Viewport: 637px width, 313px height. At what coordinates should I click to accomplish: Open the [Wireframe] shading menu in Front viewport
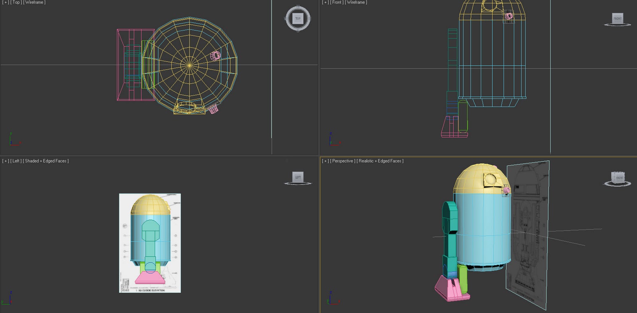(x=356, y=2)
